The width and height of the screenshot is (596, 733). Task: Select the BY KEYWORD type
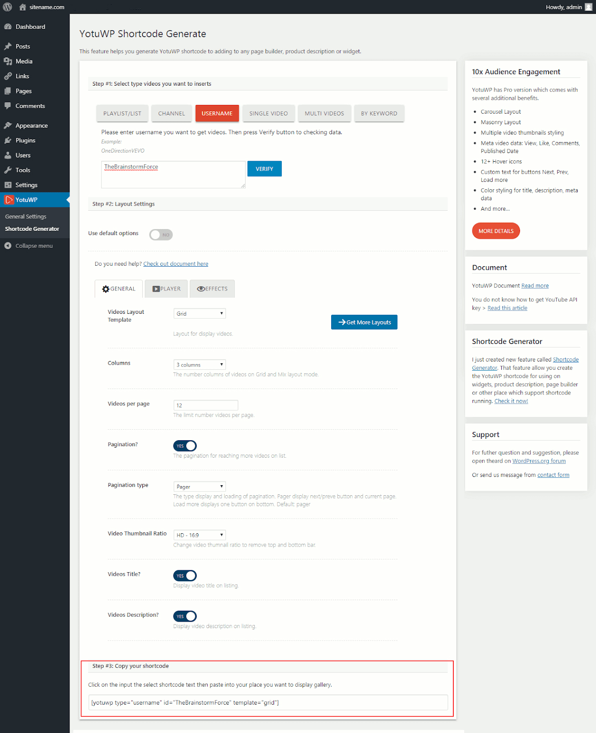[x=379, y=113]
